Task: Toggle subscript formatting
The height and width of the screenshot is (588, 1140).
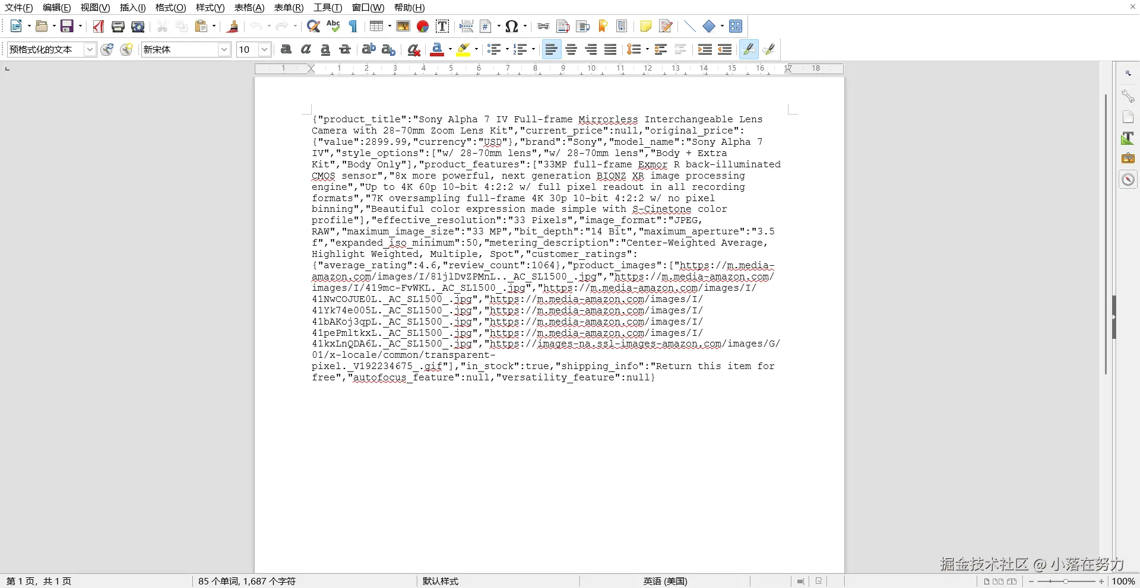Action: tap(388, 50)
